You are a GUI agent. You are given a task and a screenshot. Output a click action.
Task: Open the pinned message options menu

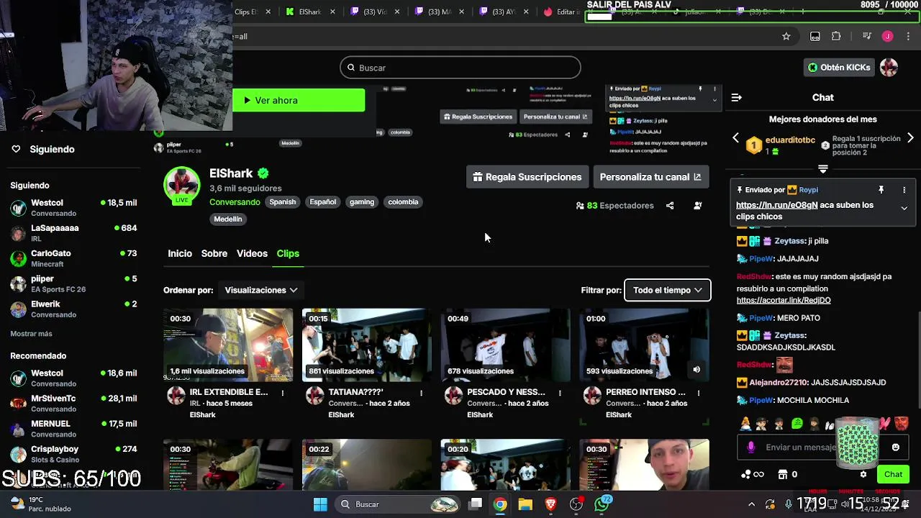click(x=904, y=190)
